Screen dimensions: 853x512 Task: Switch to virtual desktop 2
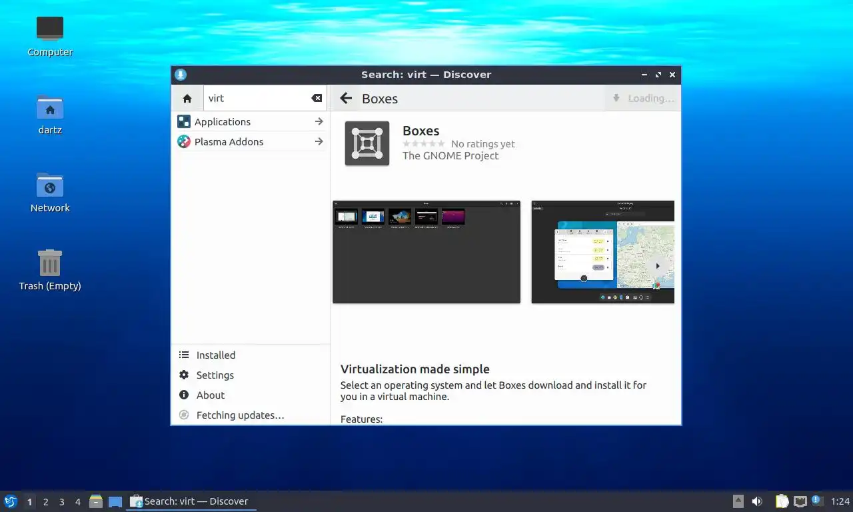pos(45,502)
